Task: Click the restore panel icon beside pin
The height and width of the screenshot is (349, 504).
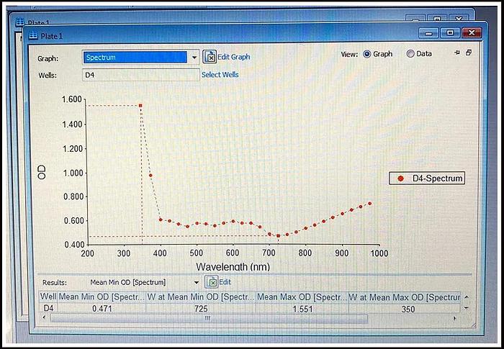Action: coord(469,53)
